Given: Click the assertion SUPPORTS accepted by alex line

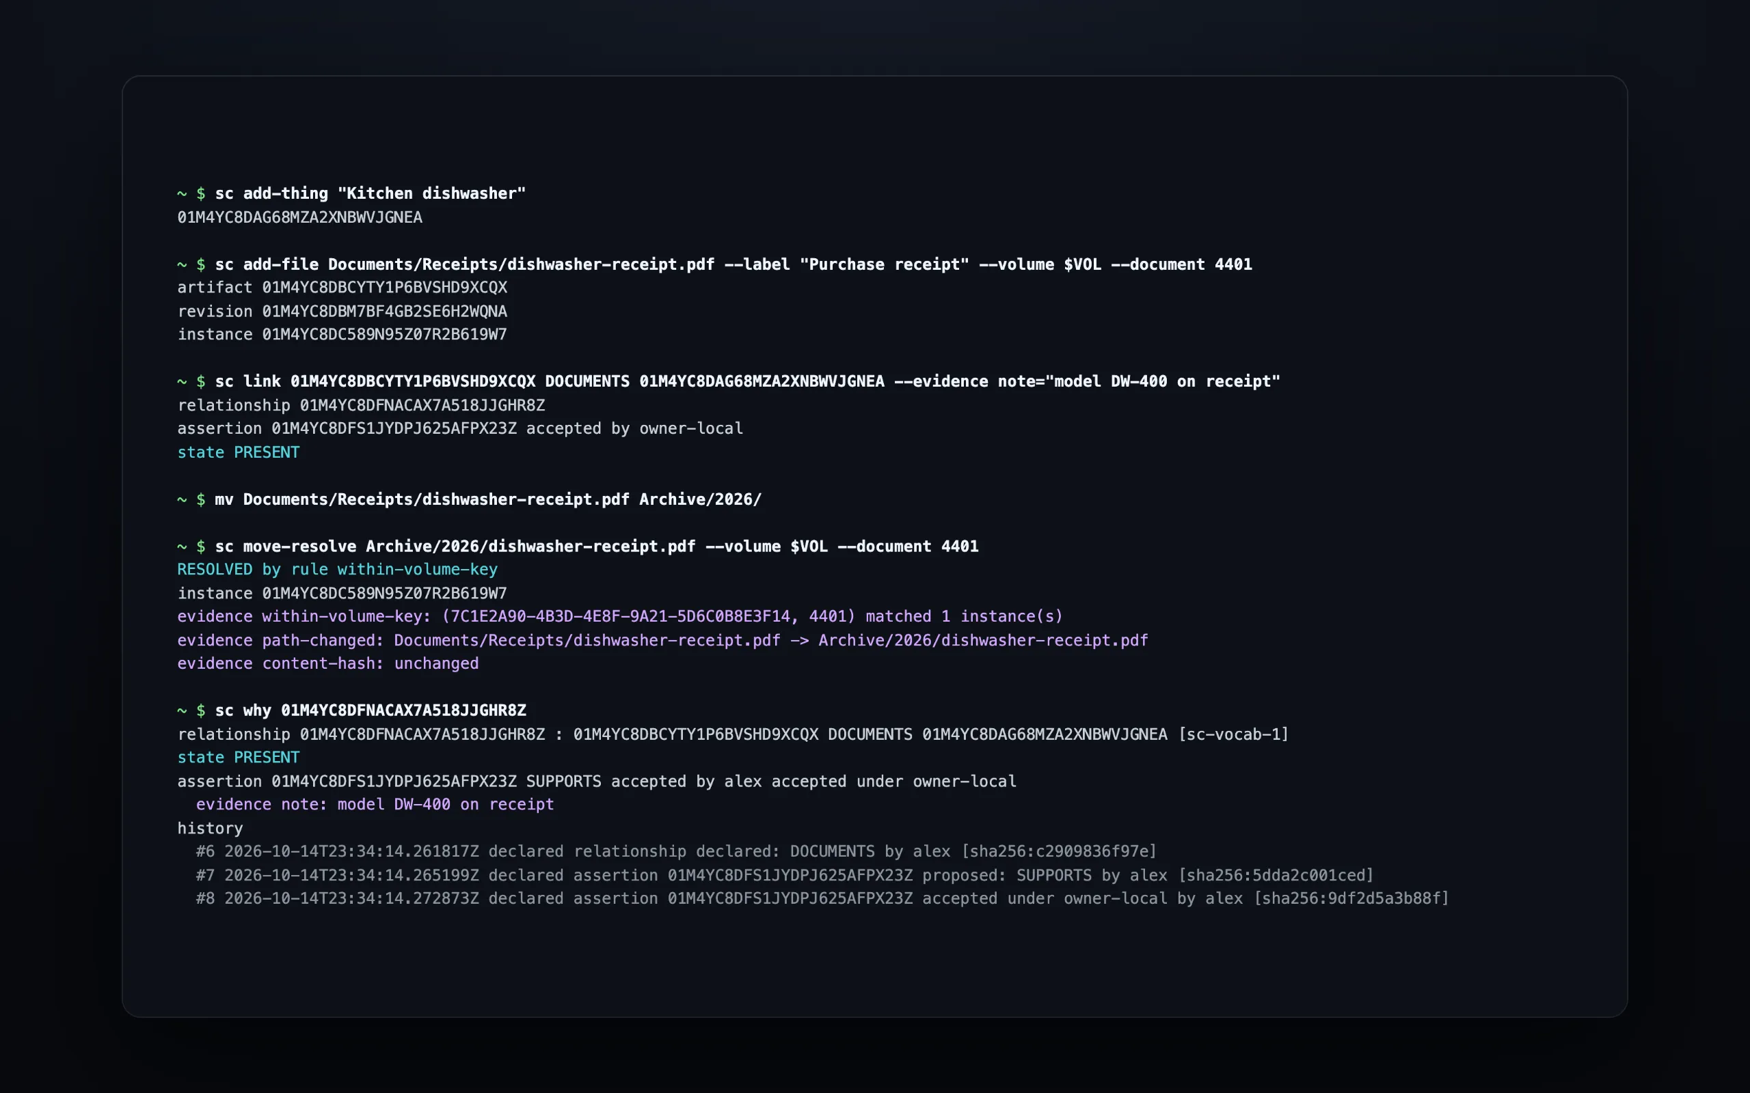Looking at the screenshot, I should point(597,781).
